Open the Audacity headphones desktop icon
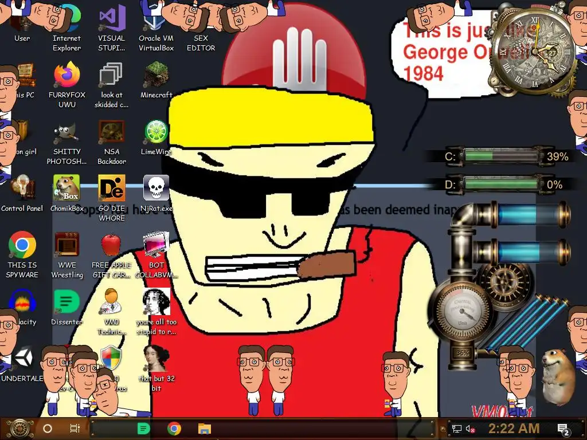Viewport: 587px width, 440px height. click(22, 308)
